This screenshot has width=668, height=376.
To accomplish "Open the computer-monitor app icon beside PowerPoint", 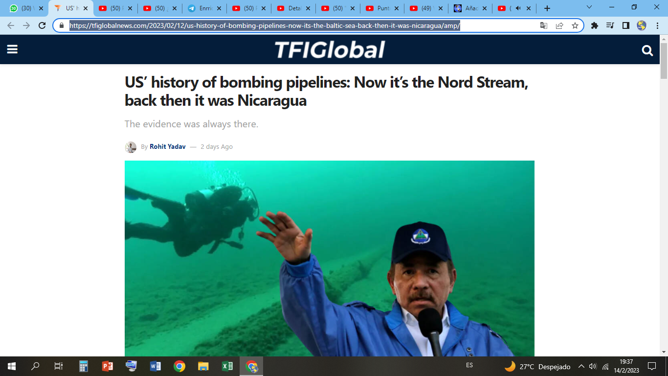I will pyautogui.click(x=132, y=366).
